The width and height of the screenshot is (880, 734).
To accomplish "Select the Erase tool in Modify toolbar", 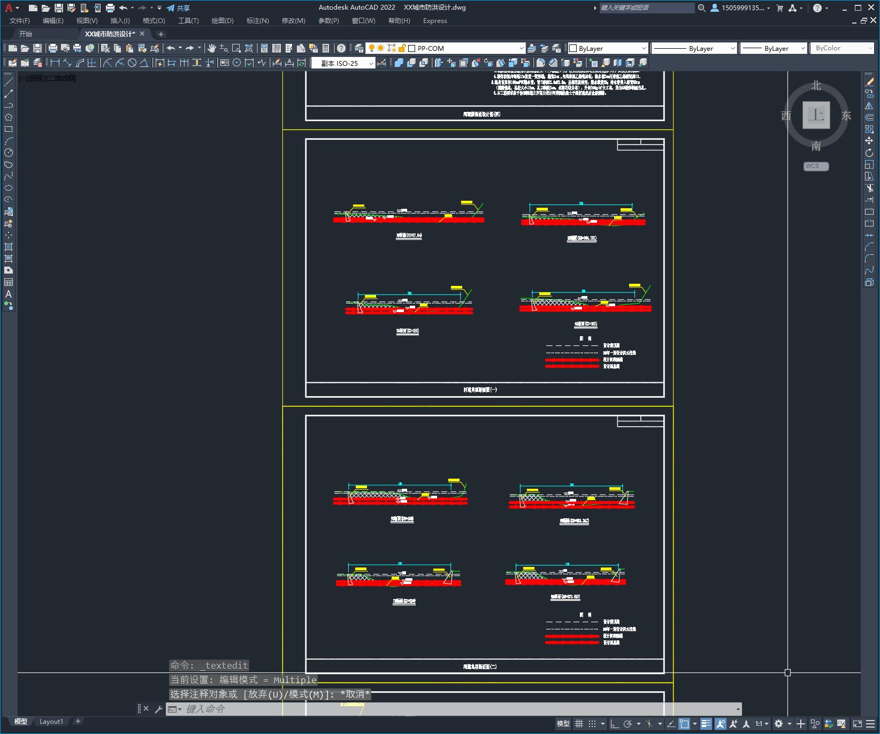I will [x=869, y=82].
